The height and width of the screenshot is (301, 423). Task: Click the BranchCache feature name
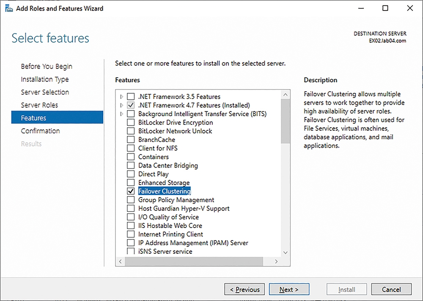pos(157,139)
